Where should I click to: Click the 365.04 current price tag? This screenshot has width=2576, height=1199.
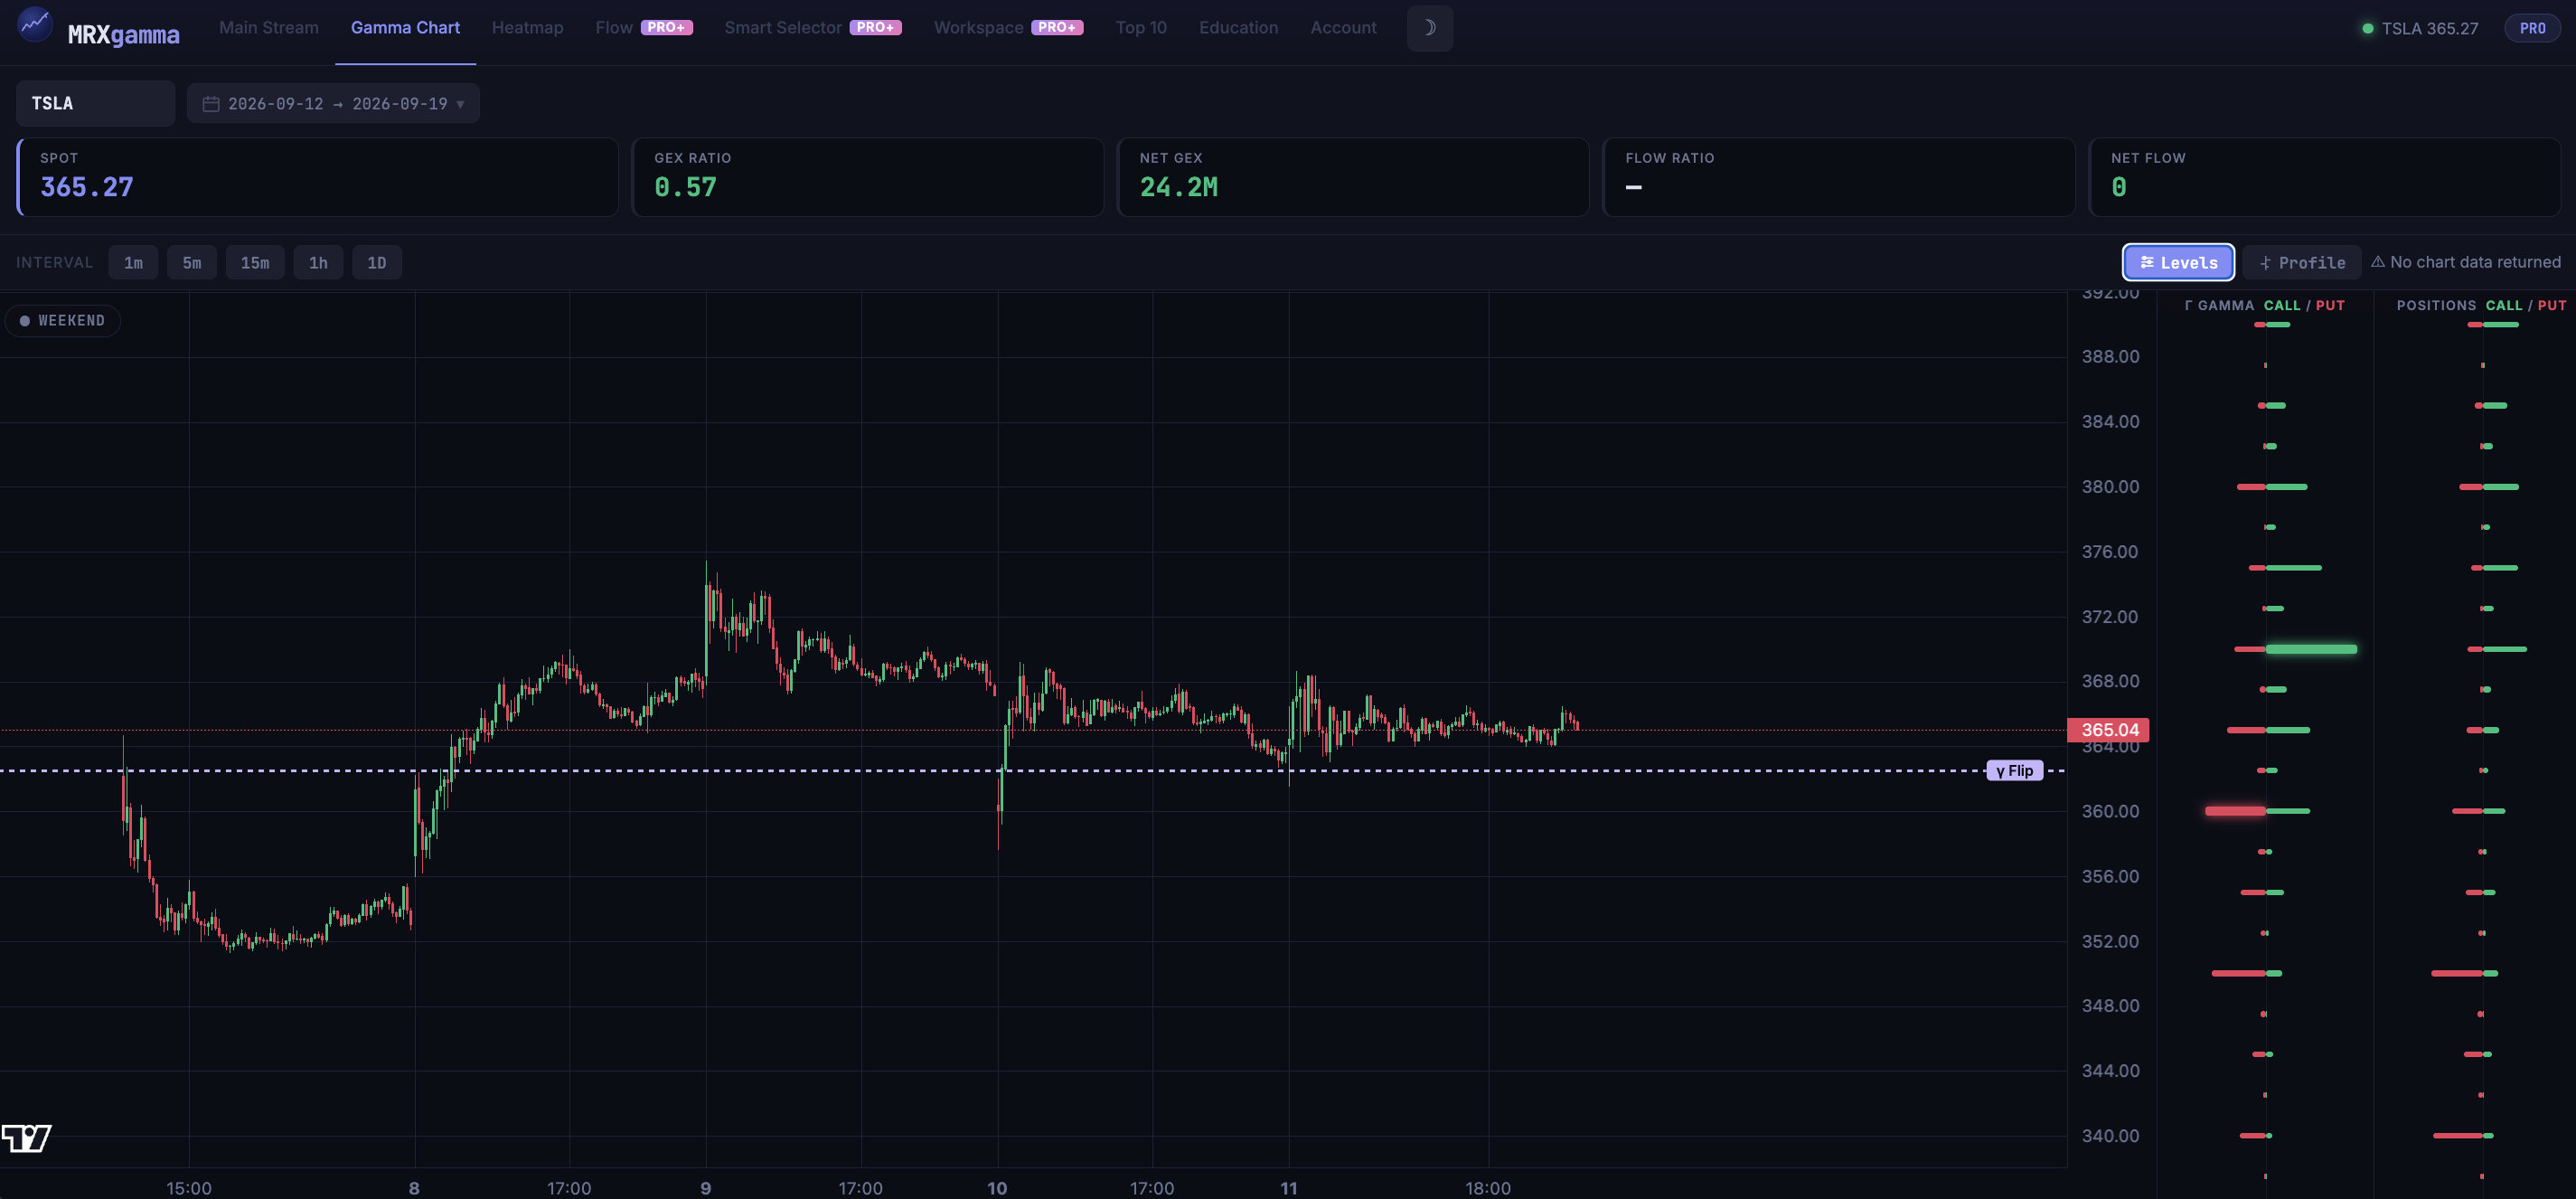2108,730
